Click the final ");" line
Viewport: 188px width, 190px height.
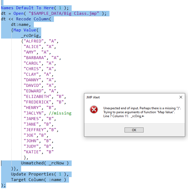[3, 185]
